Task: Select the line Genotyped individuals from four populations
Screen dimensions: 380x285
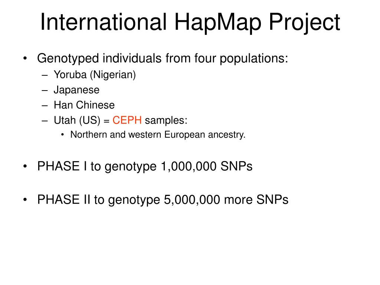Action: pyautogui.click(x=163, y=58)
